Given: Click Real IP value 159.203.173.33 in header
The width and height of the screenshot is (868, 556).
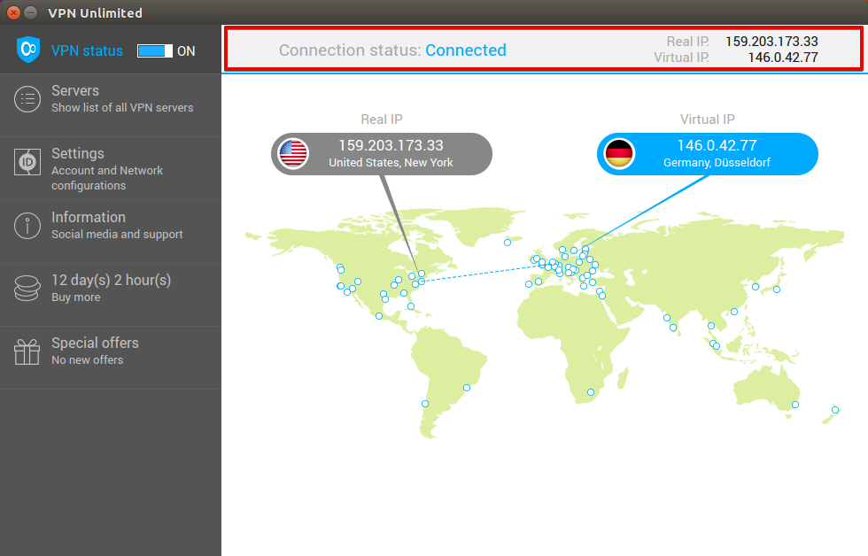Looking at the screenshot, I should (x=771, y=42).
